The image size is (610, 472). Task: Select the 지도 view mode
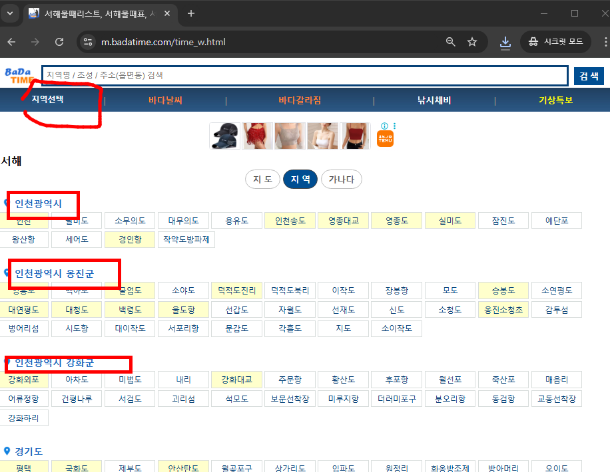[262, 179]
